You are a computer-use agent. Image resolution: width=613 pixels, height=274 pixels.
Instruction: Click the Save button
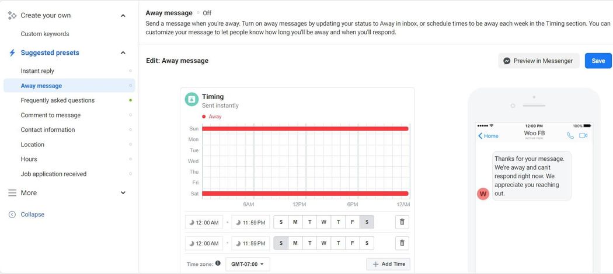click(598, 61)
